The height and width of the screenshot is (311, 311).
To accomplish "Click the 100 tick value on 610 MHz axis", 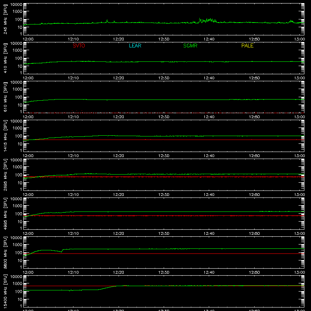I will click(19, 97).
